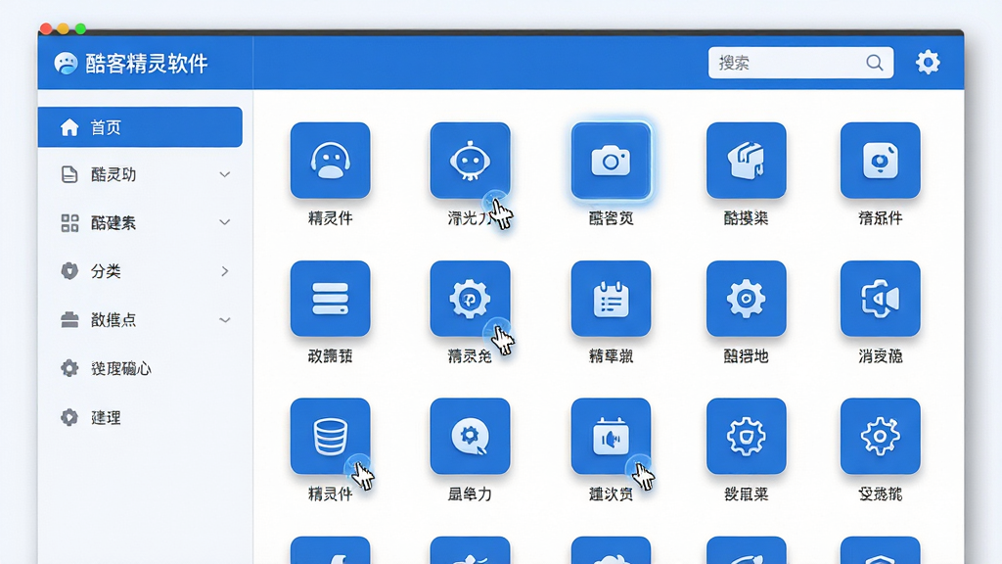The image size is (1002, 564).
Task: Open the gear with shield tile
Action: click(746, 436)
